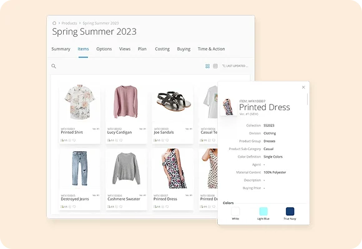Open the Printed Shirt item title
This screenshot has height=249, width=362.
point(72,132)
